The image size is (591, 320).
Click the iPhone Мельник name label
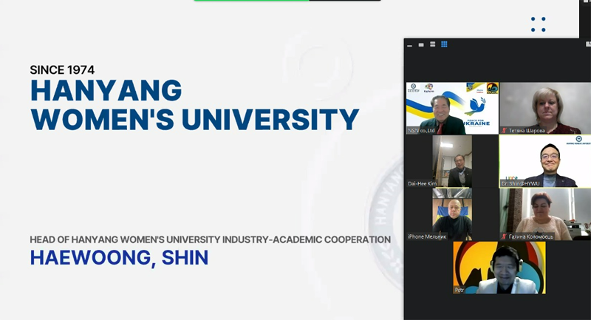point(428,236)
